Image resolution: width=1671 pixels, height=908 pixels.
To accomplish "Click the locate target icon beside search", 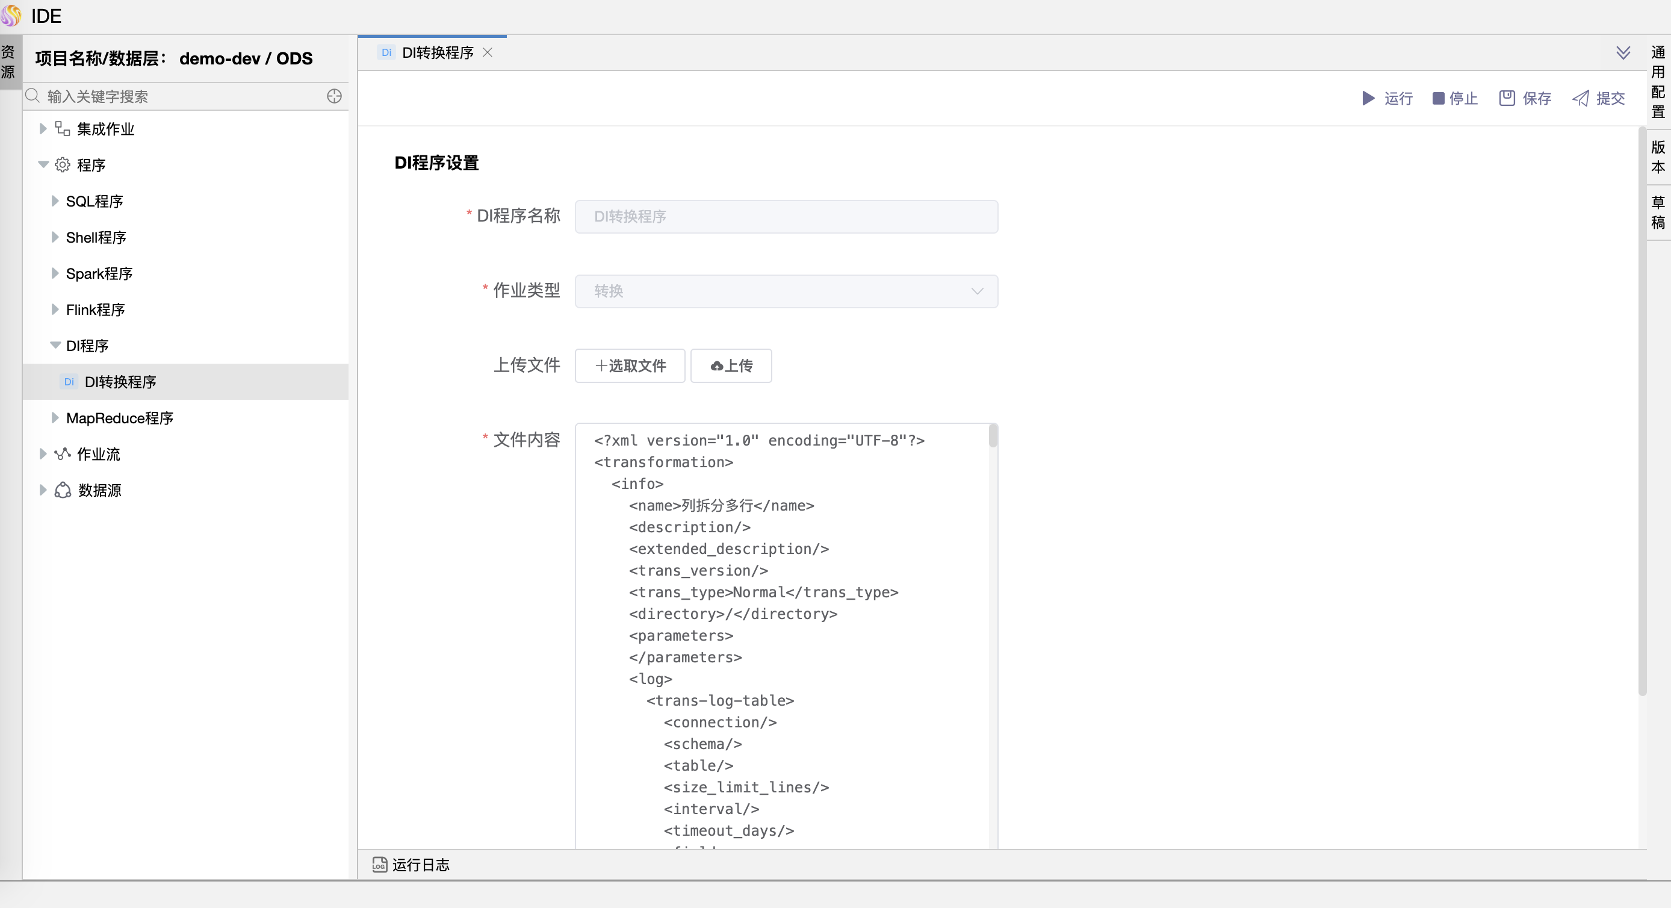I will pyautogui.click(x=334, y=96).
